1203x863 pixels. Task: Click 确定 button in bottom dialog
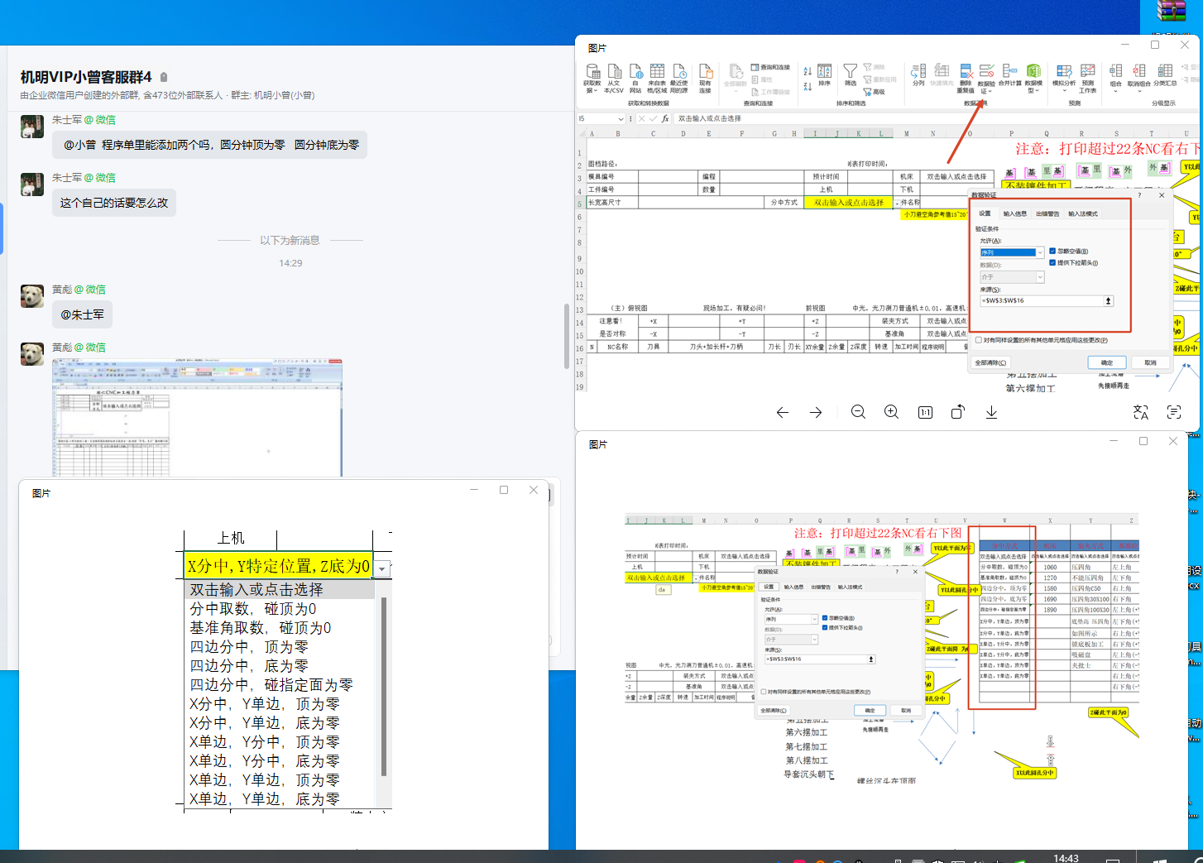pos(870,710)
